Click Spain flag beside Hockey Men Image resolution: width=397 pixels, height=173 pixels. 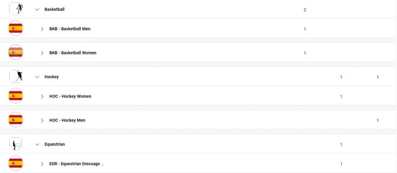click(x=16, y=120)
